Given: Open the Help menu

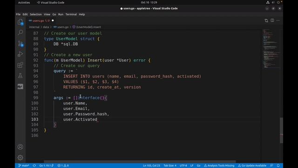Looking at the screenshot, I should pyautogui.click(x=82, y=14).
